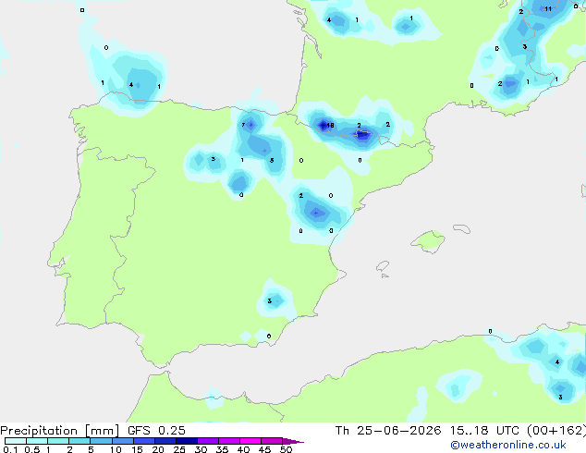Click the 10–15 mm legend swatch
The image size is (586, 453).
[x=122, y=441]
